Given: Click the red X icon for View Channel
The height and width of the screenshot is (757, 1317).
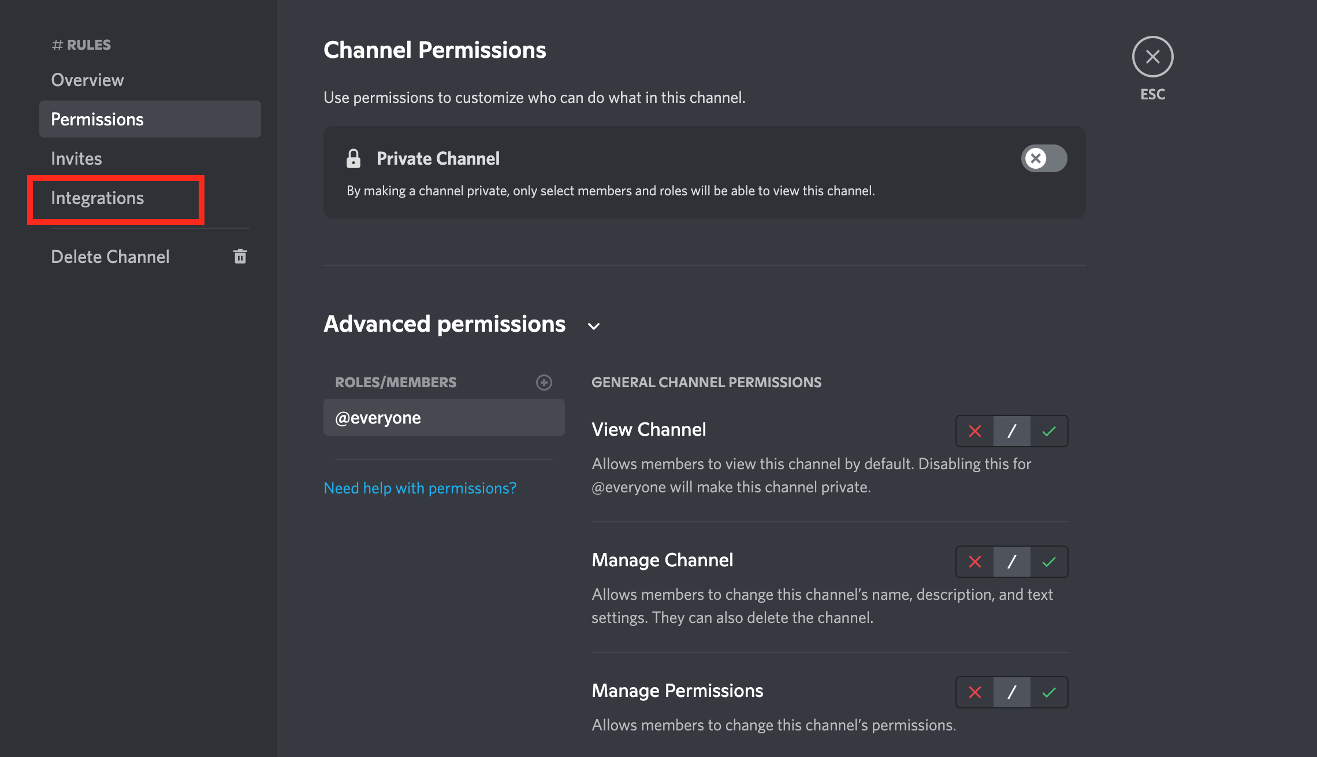Looking at the screenshot, I should coord(975,431).
